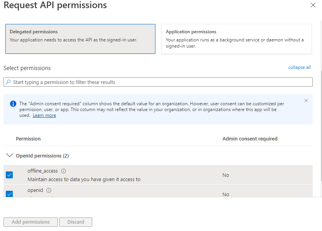The height and width of the screenshot is (231, 322).
Task: Click the collapse all link
Action: (299, 67)
